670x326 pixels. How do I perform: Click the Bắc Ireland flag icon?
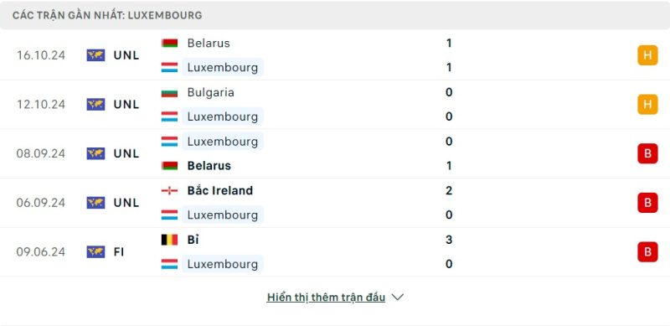coord(169,190)
